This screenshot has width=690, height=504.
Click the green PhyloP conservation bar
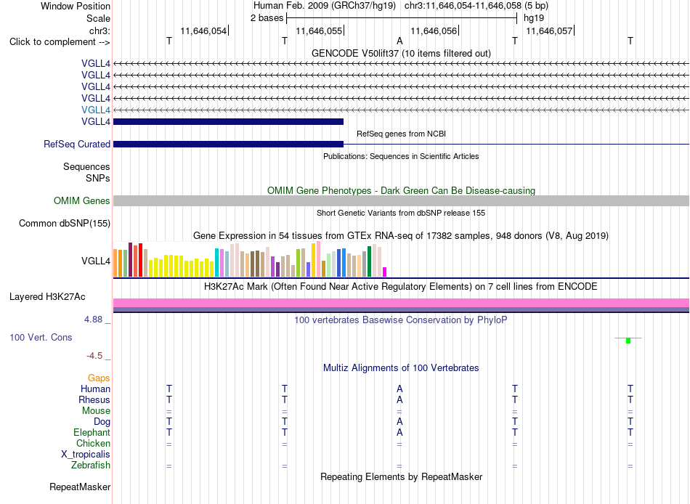click(628, 341)
